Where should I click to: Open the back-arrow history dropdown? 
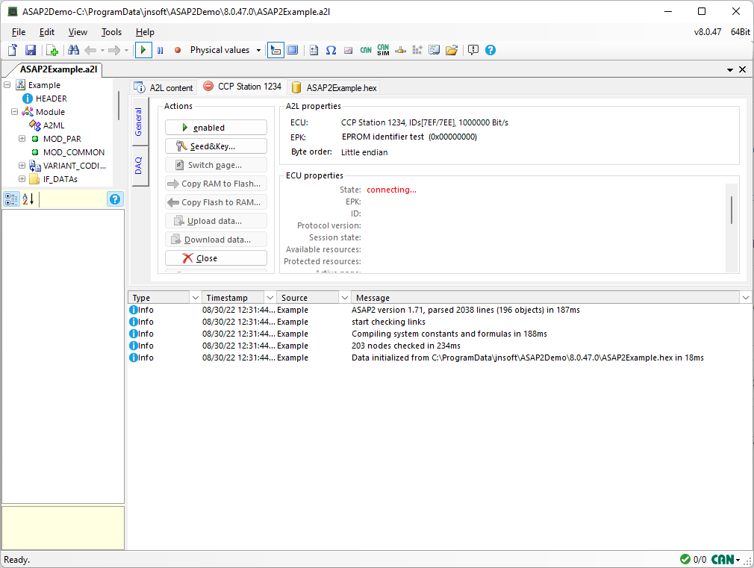click(102, 50)
